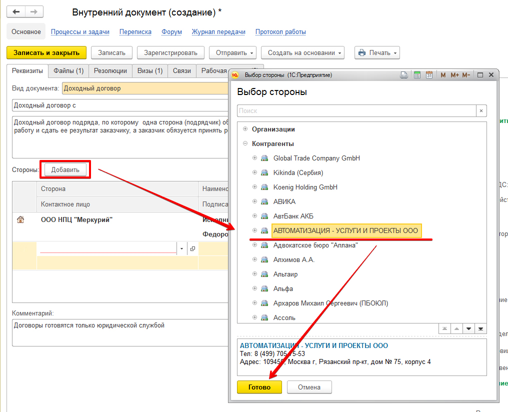Clear the search field with the X button
The width and height of the screenshot is (508, 412).
click(x=481, y=111)
